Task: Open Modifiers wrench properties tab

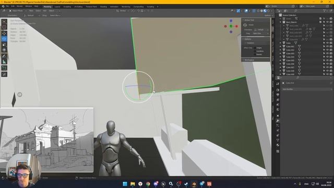Action: pos(278,121)
